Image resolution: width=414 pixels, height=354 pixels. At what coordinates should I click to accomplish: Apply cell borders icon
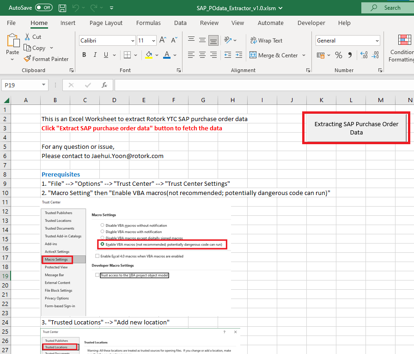click(x=127, y=55)
